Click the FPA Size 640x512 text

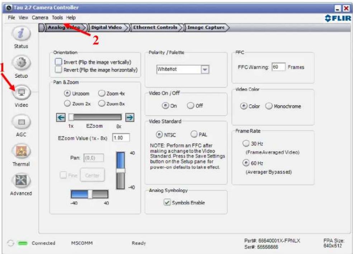tap(334, 243)
